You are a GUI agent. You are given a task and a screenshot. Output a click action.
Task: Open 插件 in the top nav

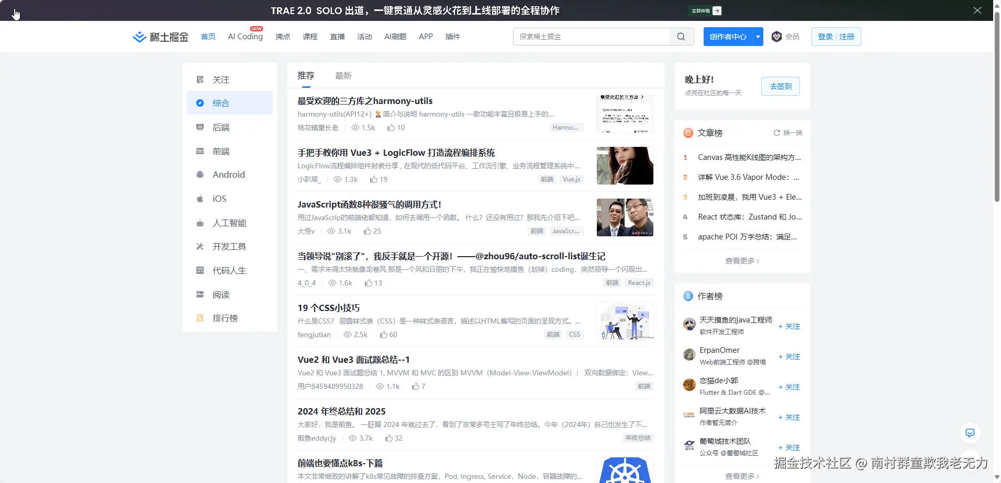[x=453, y=37]
